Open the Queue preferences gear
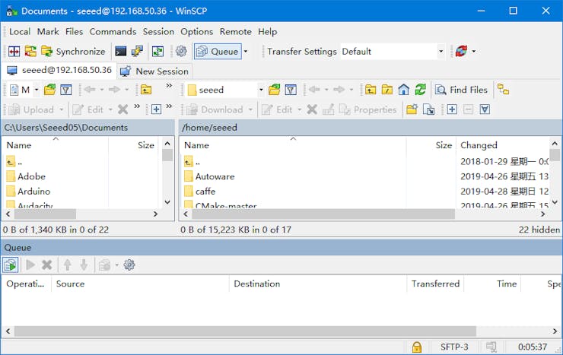This screenshot has height=355, width=563. (129, 265)
